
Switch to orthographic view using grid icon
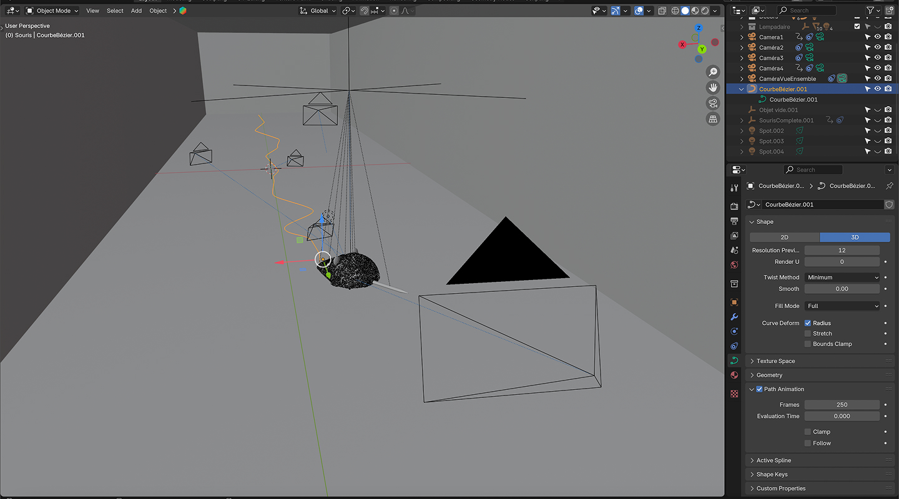(713, 119)
